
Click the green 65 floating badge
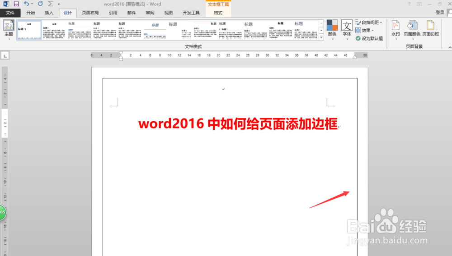click(x=3, y=212)
